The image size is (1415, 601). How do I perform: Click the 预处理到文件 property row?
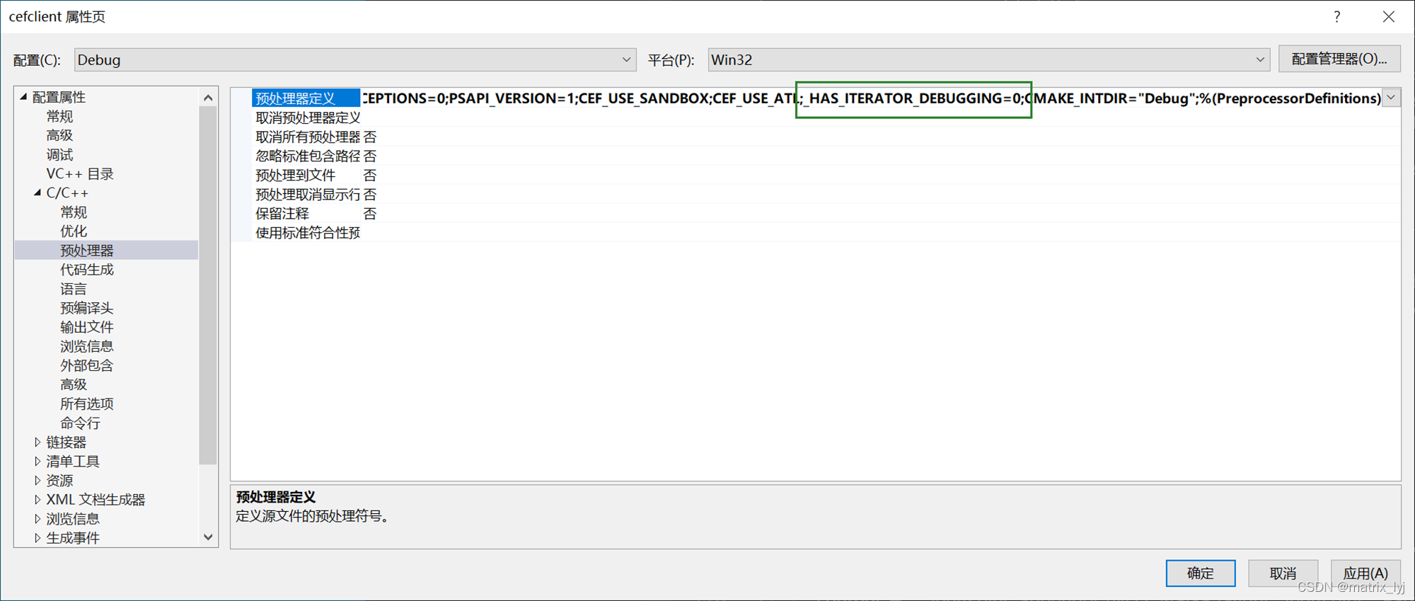coord(826,174)
